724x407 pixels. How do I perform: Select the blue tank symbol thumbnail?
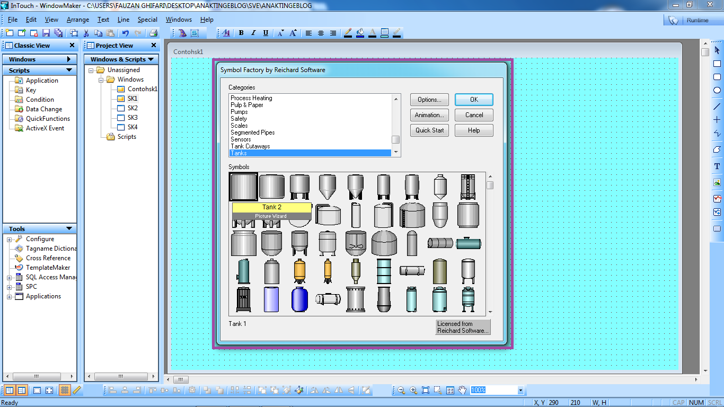pos(299,299)
